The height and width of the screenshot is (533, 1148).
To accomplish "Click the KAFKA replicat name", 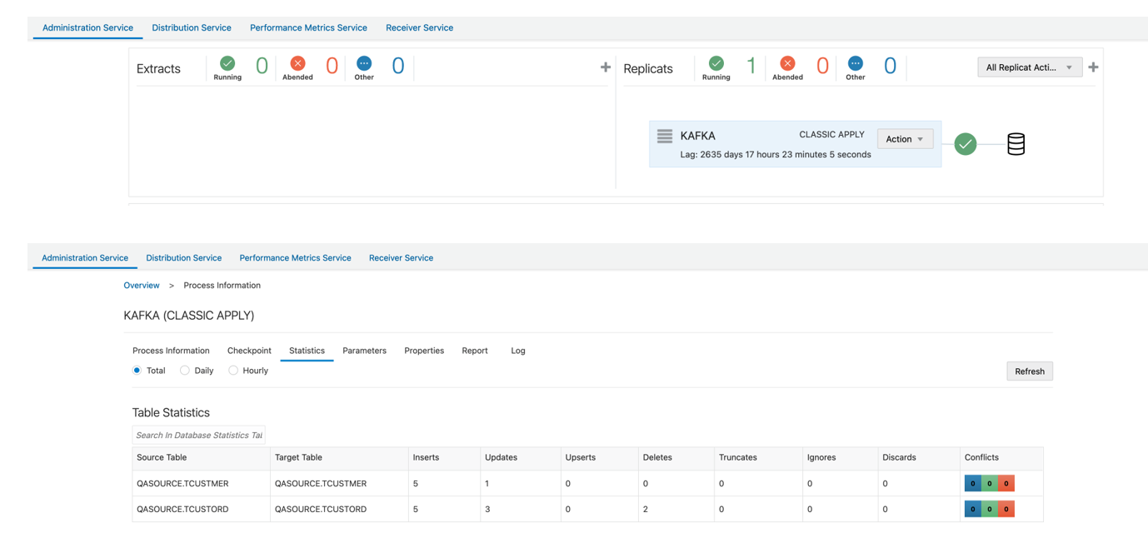I will point(697,136).
